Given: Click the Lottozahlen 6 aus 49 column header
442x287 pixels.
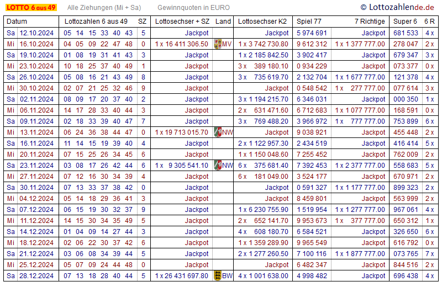Looking at the screenshot, I should [x=96, y=21].
